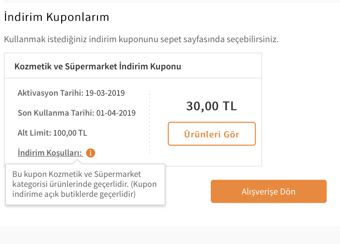
Task: Click the dashed vertical divider in coupon
Action: click(x=150, y=122)
